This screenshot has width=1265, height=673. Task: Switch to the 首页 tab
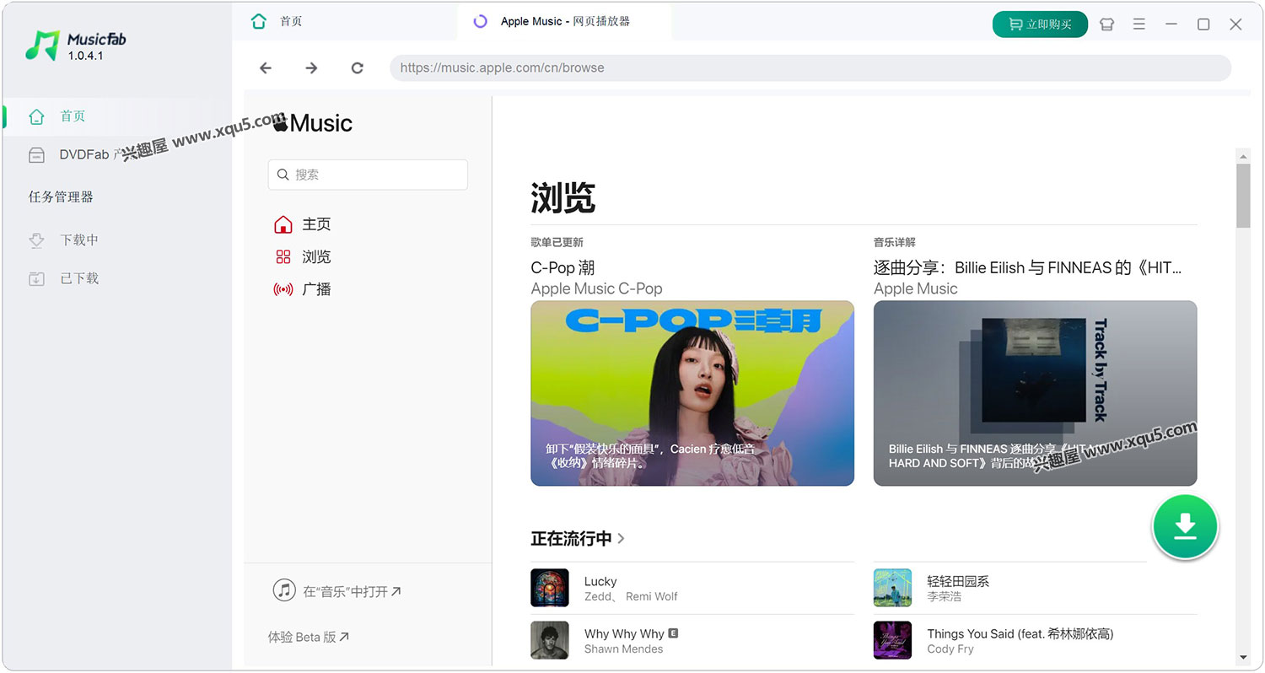(x=346, y=22)
